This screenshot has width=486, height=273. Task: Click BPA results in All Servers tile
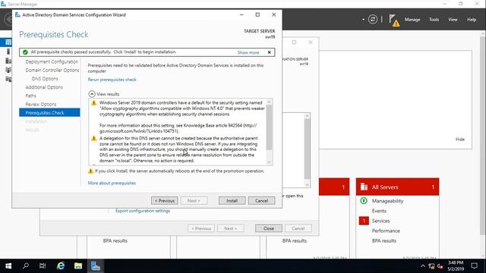pos(384,240)
